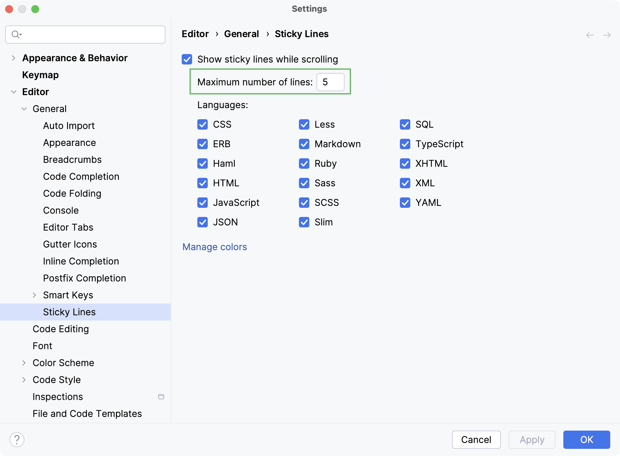Uncheck Show sticky lines while scrolling
This screenshot has height=456, width=620.
point(187,59)
